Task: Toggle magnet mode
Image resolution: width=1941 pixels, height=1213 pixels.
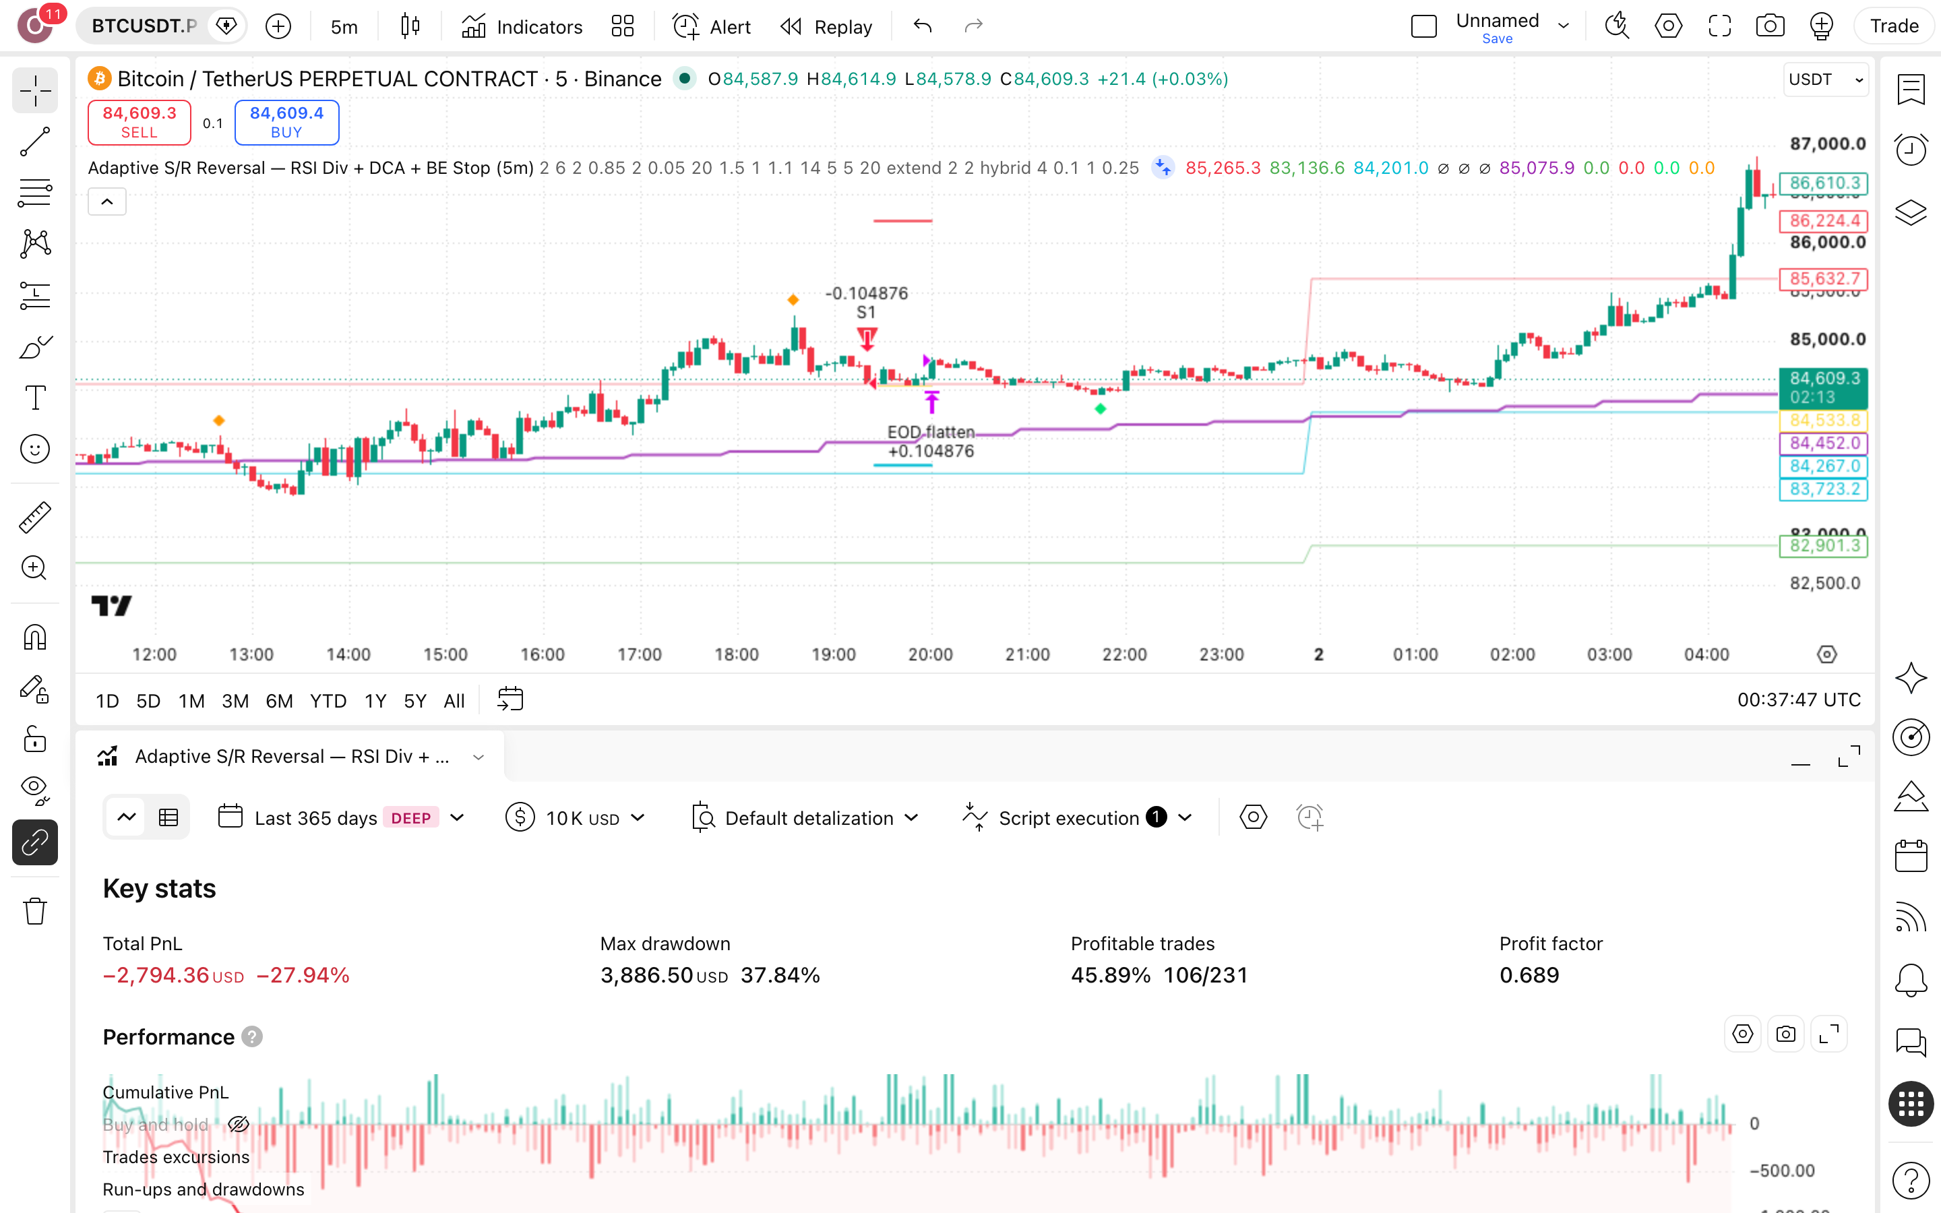Action: point(34,637)
